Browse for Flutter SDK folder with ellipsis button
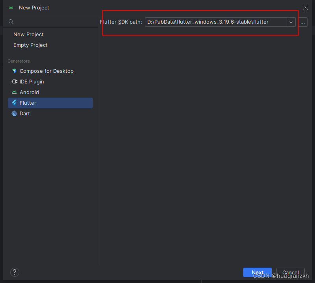 [x=302, y=22]
